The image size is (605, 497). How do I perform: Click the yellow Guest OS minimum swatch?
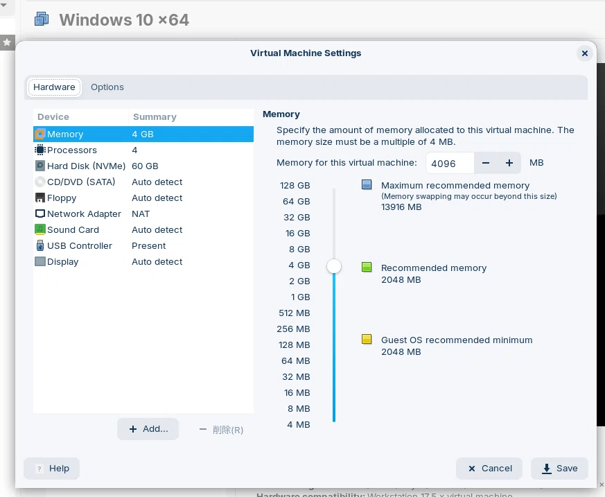[367, 339]
